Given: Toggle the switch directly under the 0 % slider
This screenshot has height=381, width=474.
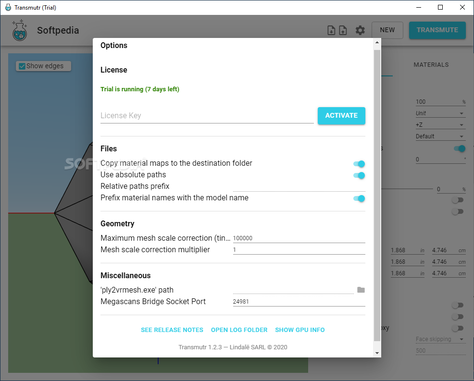Looking at the screenshot, I should (458, 200).
